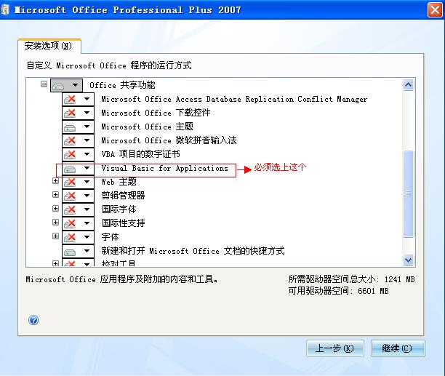Select Visual Basic for Applications label
This screenshot has height=376, width=445.
(165, 168)
